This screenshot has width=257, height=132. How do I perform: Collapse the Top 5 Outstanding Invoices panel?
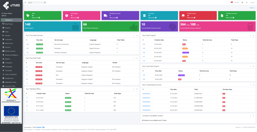[250, 85]
